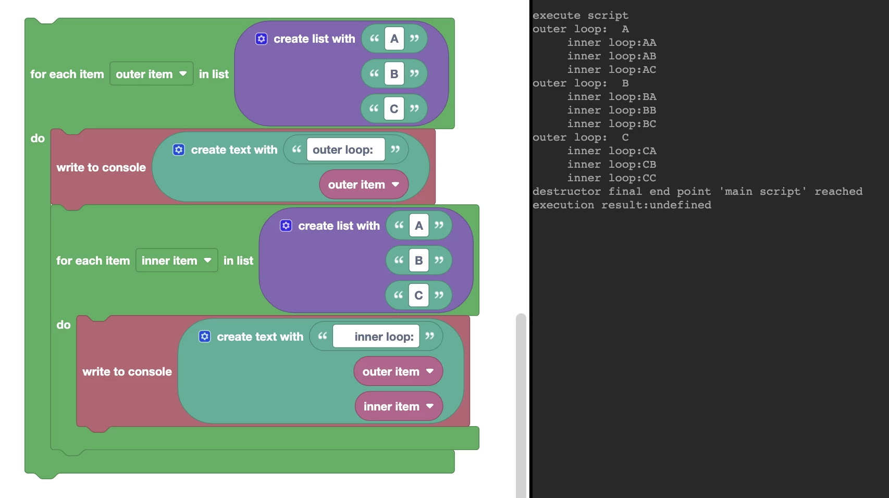The image size is (889, 498).
Task: Click 'outer loop: B' console line
Action: pos(581,83)
